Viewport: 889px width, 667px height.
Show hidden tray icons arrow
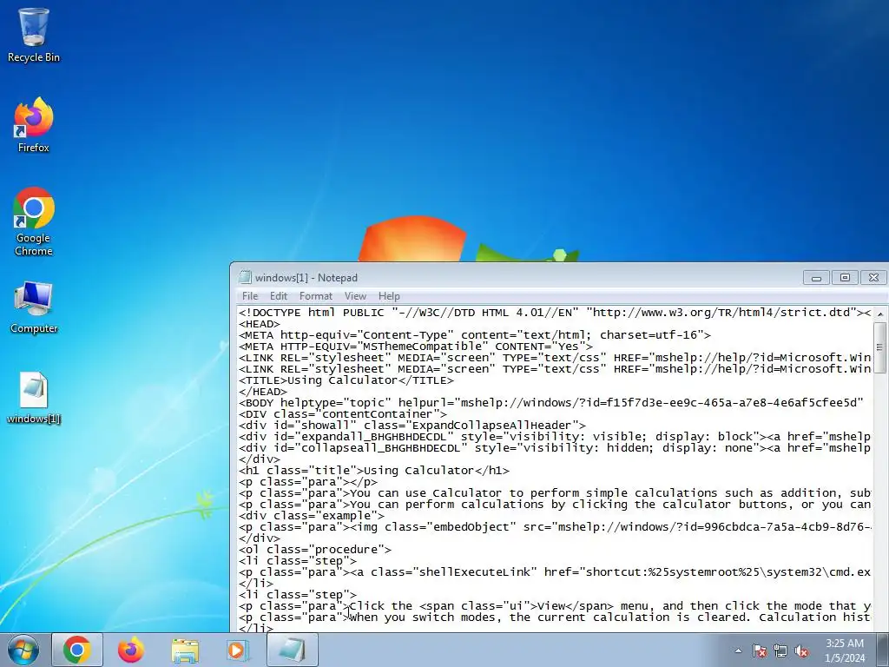pos(738,650)
